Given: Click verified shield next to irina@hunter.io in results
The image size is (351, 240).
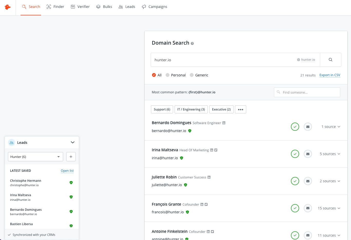Looking at the screenshot, I should pos(182,158).
